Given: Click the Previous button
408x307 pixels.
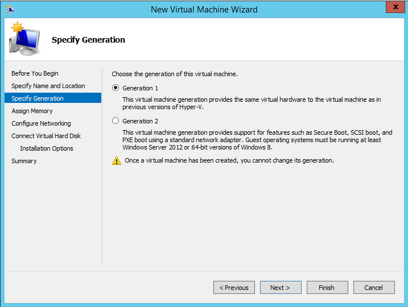Looking at the screenshot, I should pyautogui.click(x=234, y=288).
